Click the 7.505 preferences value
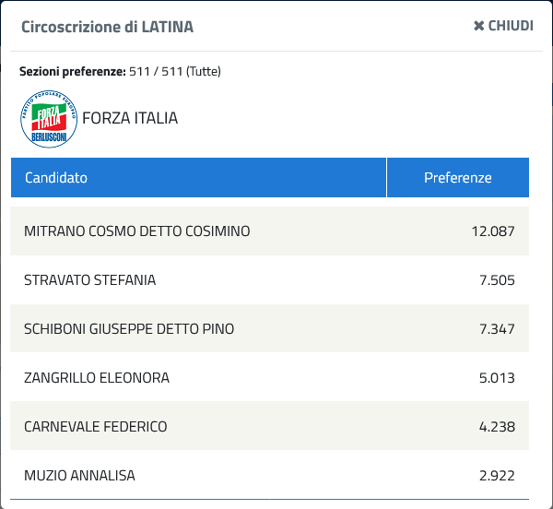Image resolution: width=553 pixels, height=509 pixels. pyautogui.click(x=497, y=280)
